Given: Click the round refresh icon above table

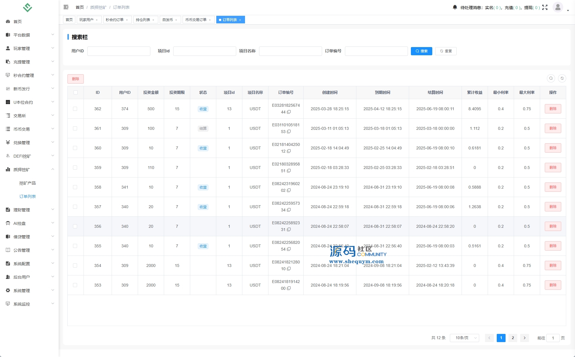Looking at the screenshot, I should 562,78.
